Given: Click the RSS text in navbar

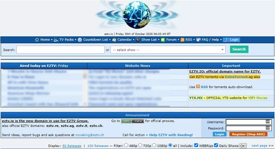Looking at the screenshot, I should pos(189,40).
